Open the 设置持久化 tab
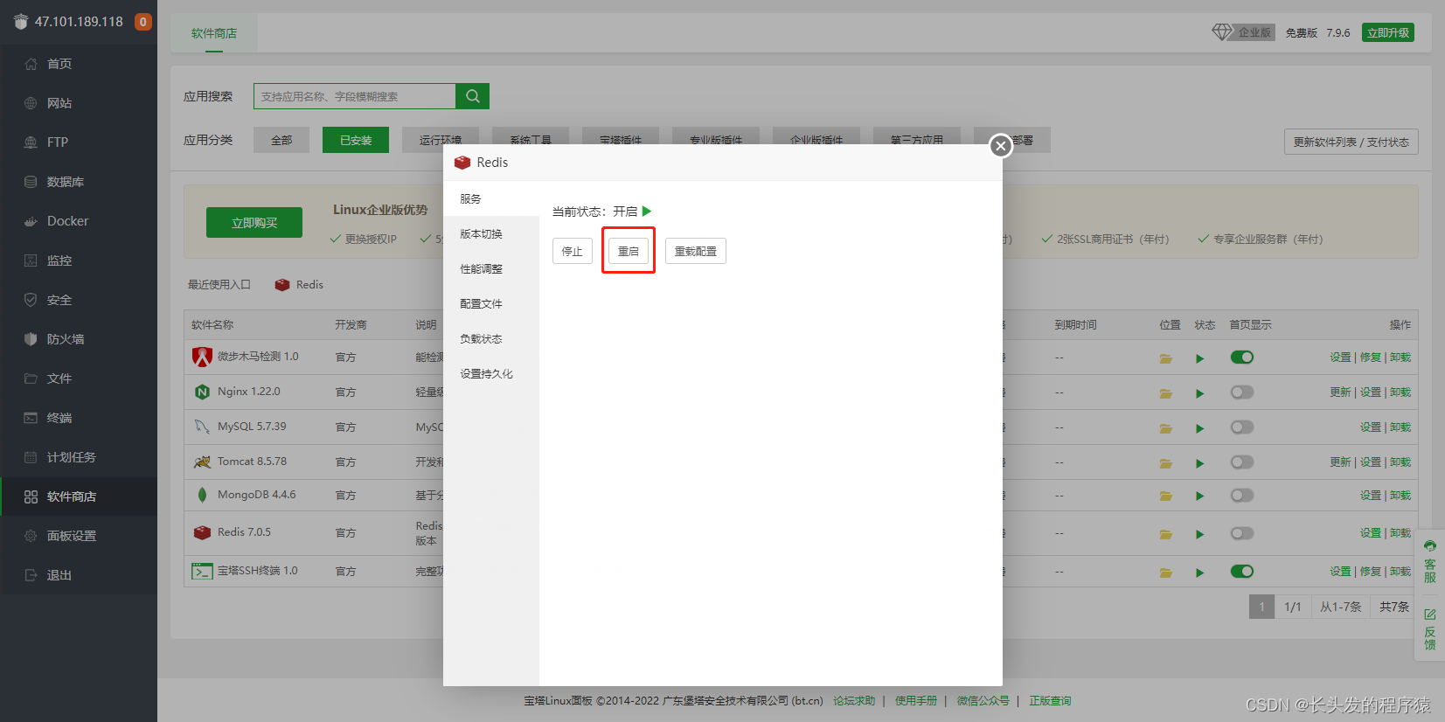 (x=491, y=373)
